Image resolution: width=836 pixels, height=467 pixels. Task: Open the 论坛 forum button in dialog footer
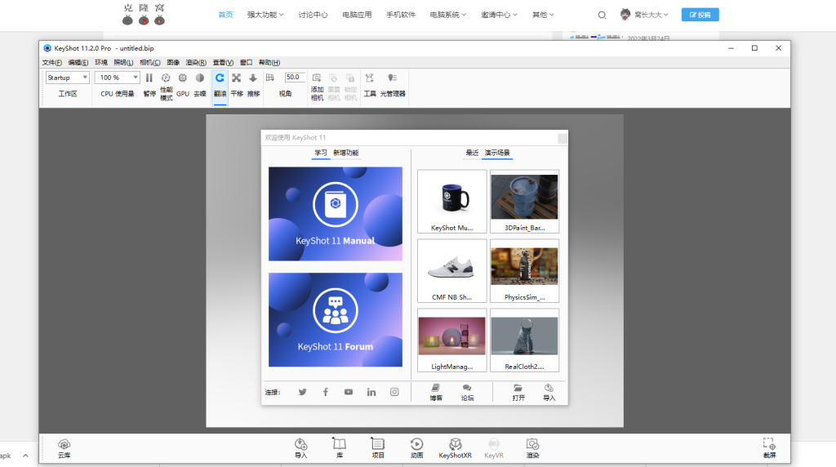[x=467, y=393]
